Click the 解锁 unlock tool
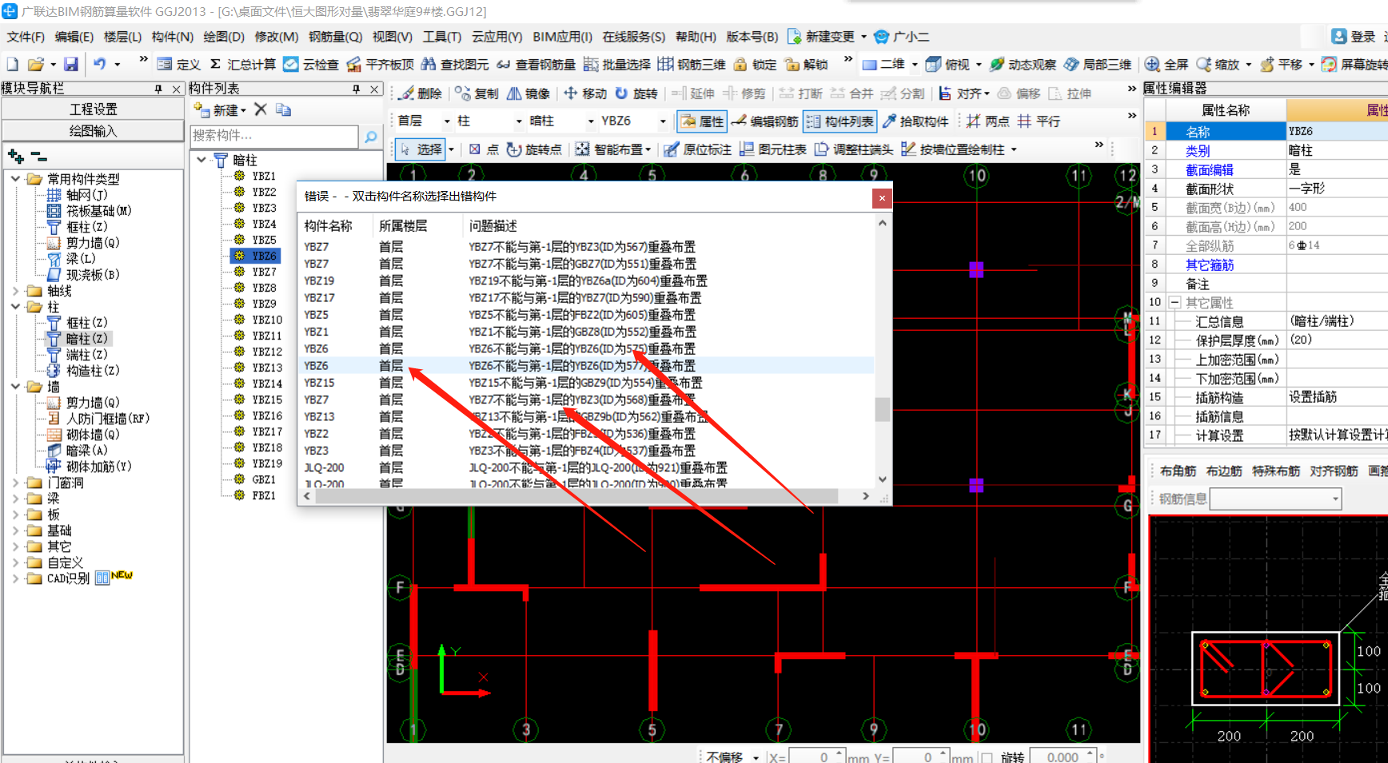Image resolution: width=1388 pixels, height=763 pixels. (x=806, y=65)
